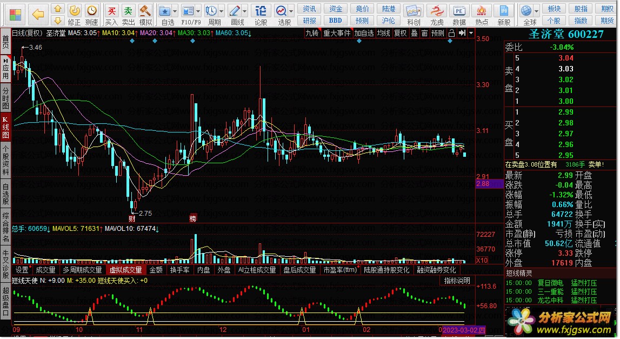
Task: Click the lock icon in chart toolbar
Action: click(x=451, y=33)
